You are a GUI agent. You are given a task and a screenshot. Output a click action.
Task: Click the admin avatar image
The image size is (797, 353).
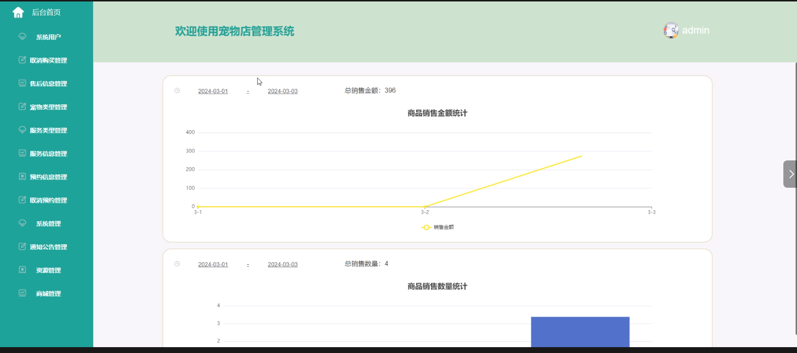click(671, 30)
